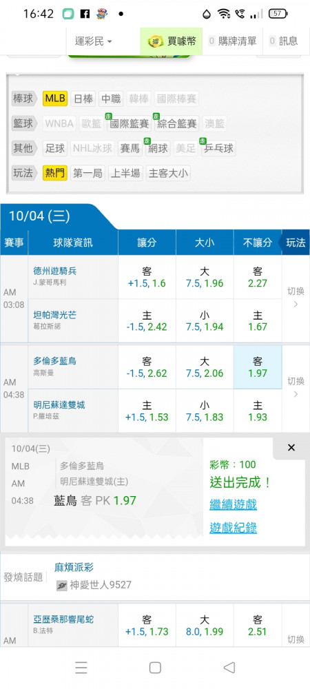Select Blue Jays 客 1.97 moneyline cell

tap(258, 367)
